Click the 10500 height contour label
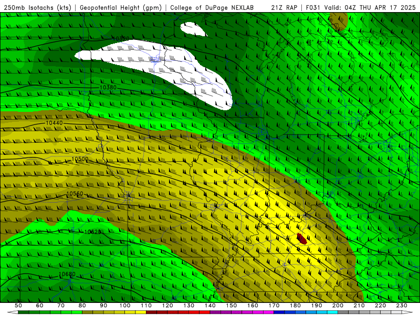This screenshot has width=420, height=315. tap(80, 159)
